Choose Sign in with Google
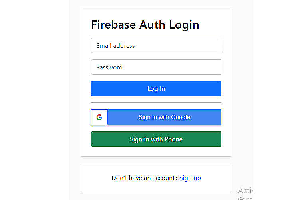The width and height of the screenshot is (306, 200). 164,117
